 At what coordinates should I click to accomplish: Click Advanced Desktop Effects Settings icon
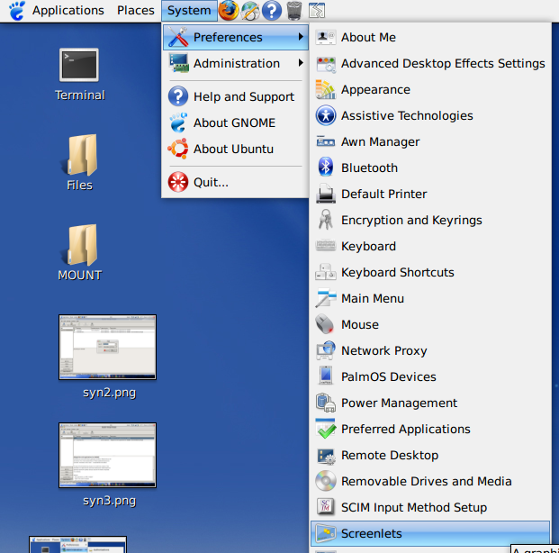[x=326, y=64]
